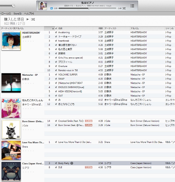Viewport: 175px width, 182px height.
Task: Click the 購入した項目 playlist heading
Action: (x=14, y=19)
